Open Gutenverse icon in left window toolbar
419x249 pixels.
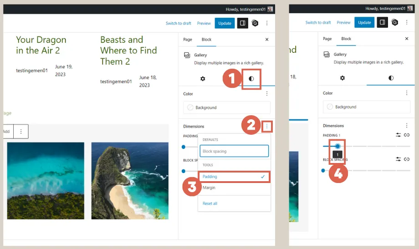point(255,23)
